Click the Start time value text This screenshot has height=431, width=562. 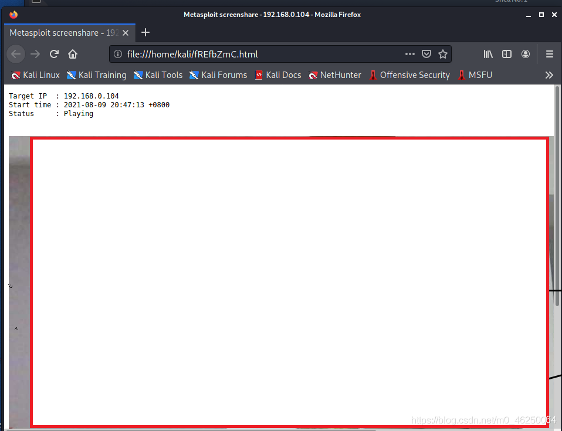coord(117,104)
